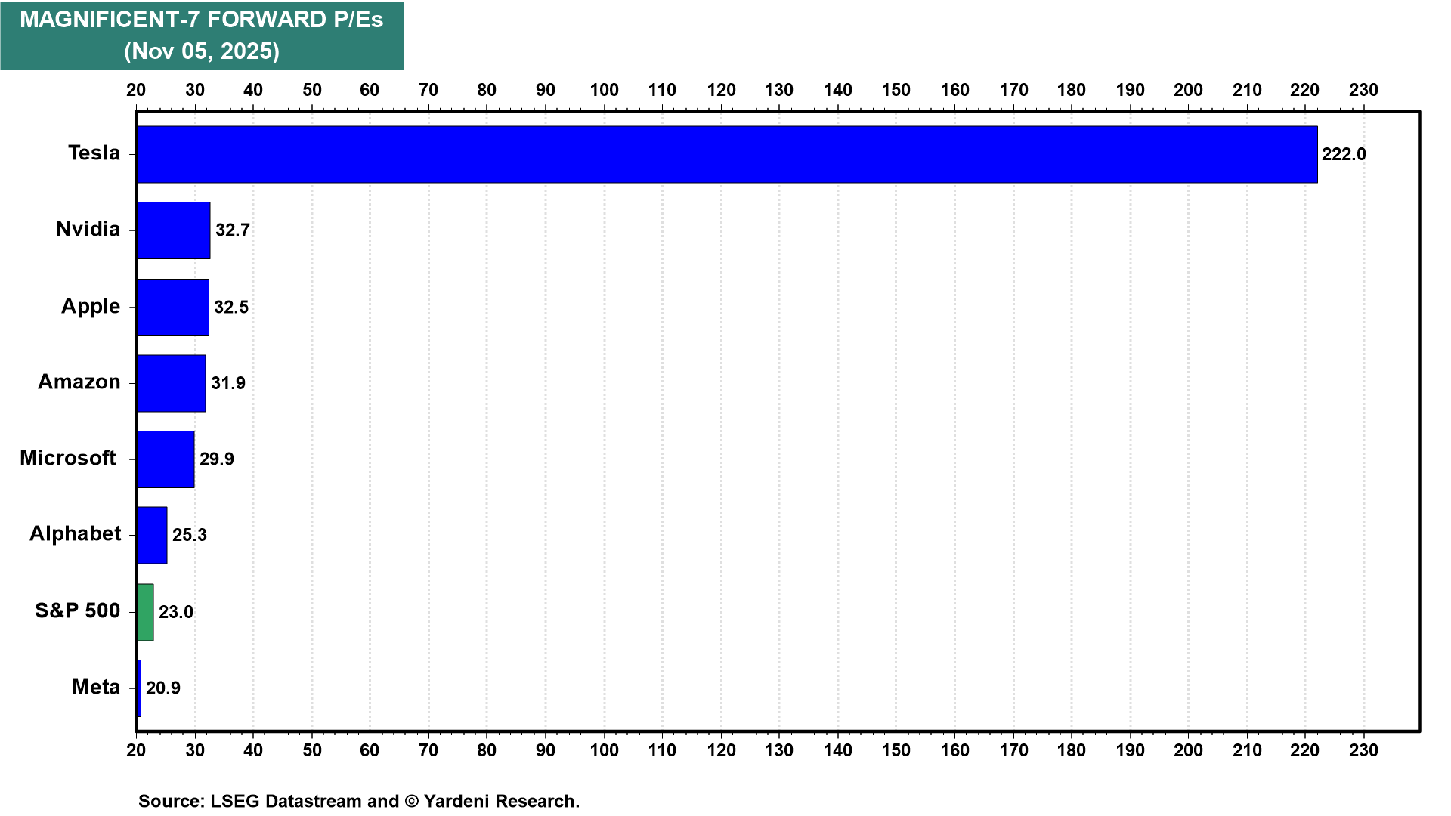Click the Magnificent-7 Forward P/Es title banner

[x=202, y=35]
